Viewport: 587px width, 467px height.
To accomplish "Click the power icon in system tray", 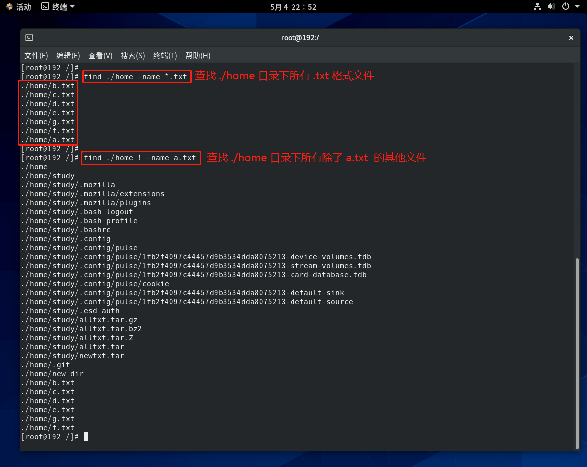I will point(565,7).
